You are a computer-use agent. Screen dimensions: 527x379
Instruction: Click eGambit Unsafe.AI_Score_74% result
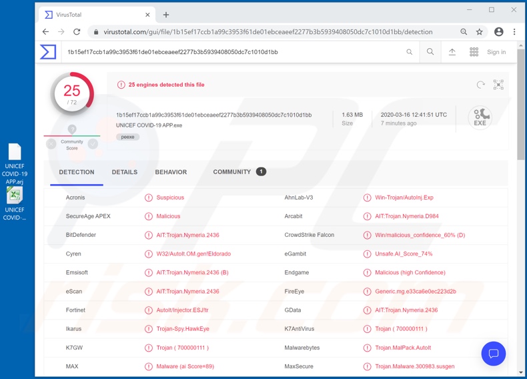(404, 254)
